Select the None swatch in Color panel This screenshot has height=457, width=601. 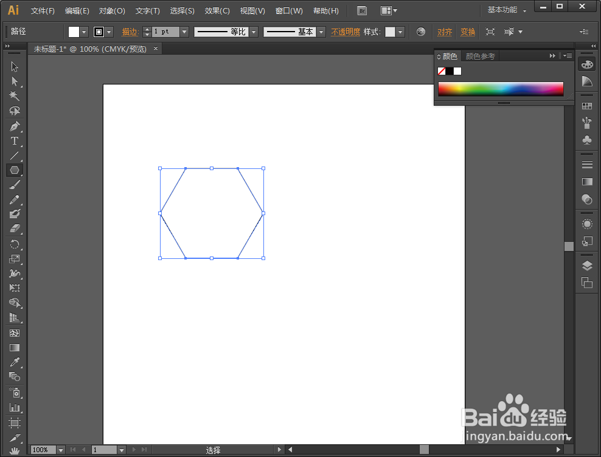[x=442, y=71]
